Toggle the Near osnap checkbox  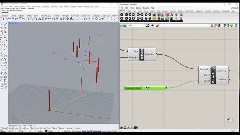(7, 129)
